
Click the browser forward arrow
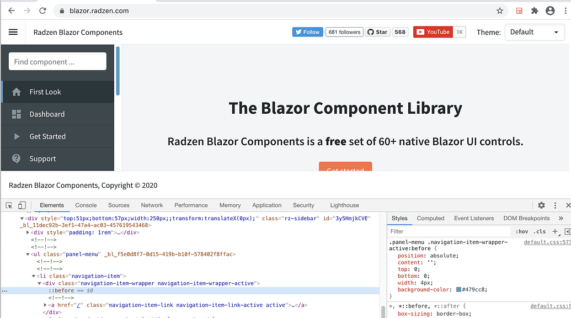point(27,10)
